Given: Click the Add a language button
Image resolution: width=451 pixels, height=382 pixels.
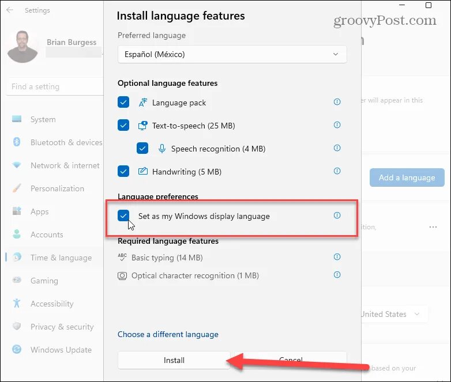Looking at the screenshot, I should click(x=407, y=177).
